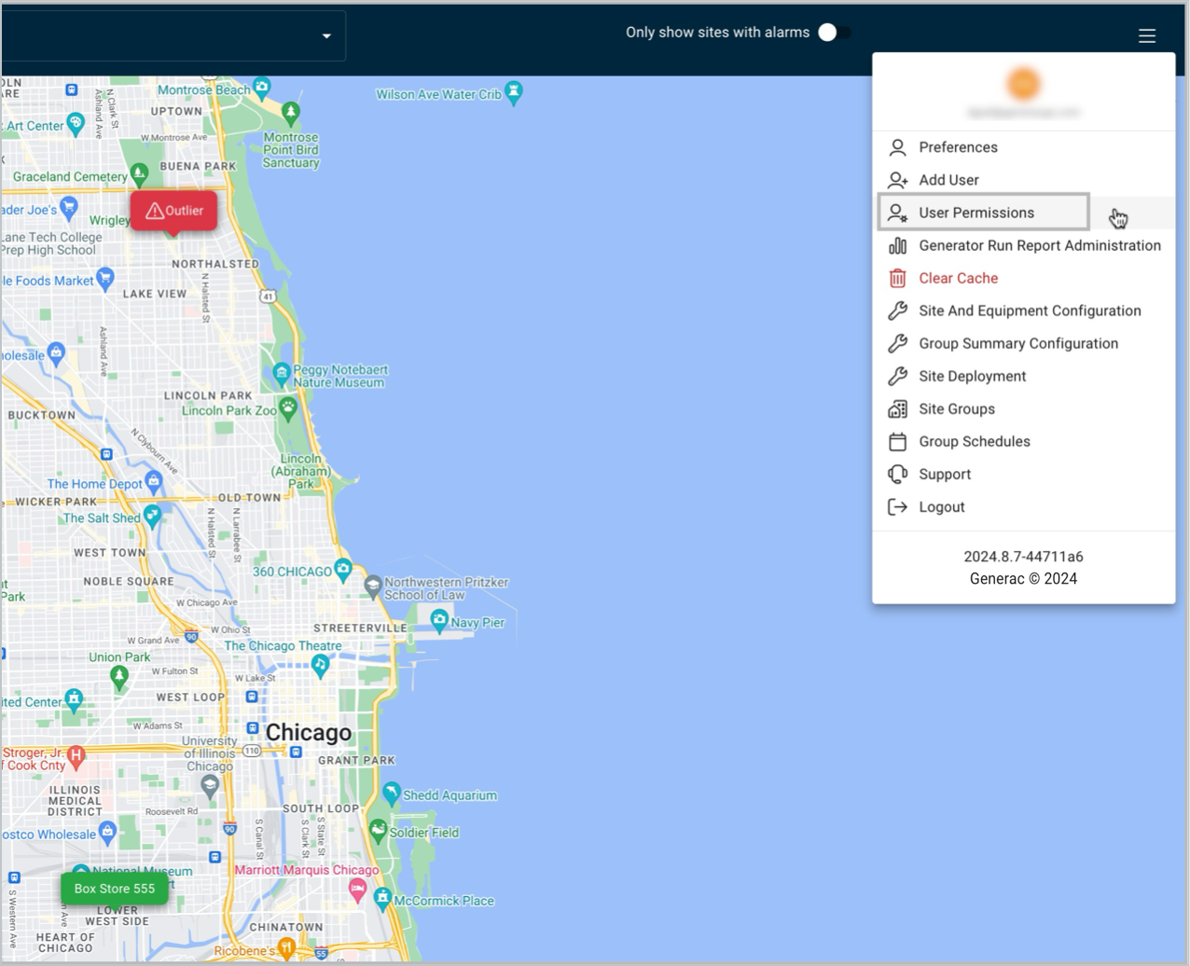Click the red Outlier alarm marker
This screenshot has height=966, width=1190.
tap(173, 211)
